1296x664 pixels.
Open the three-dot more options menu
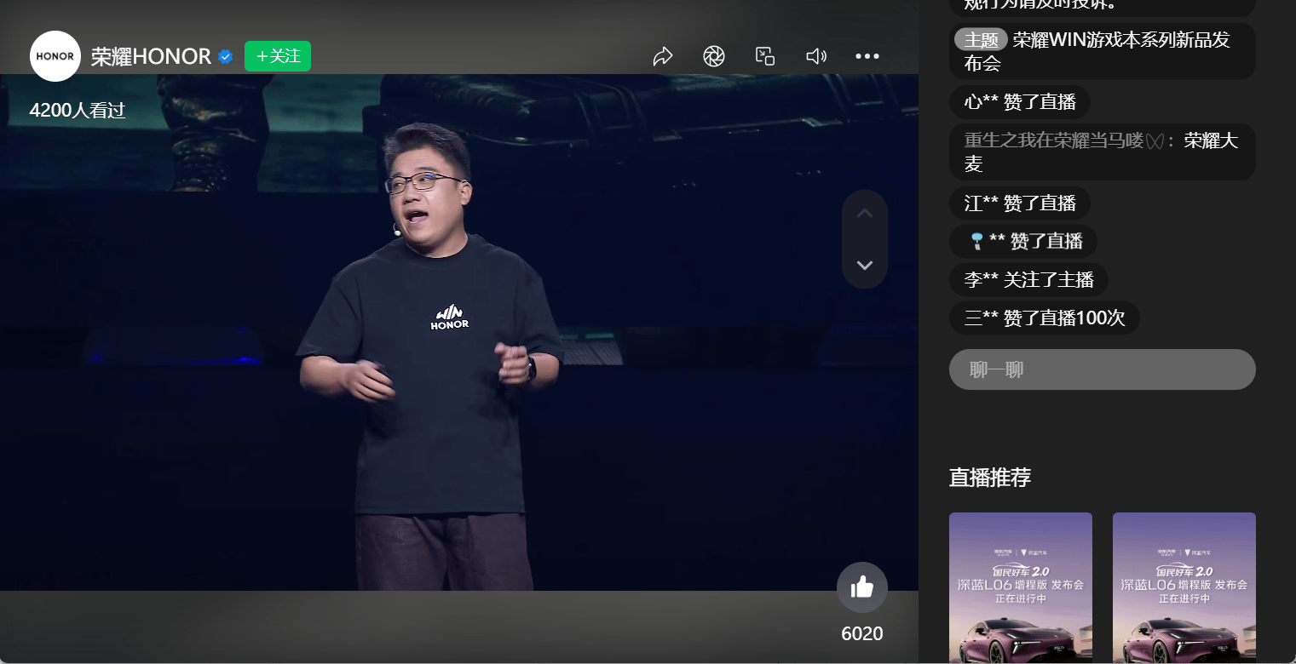click(x=867, y=56)
